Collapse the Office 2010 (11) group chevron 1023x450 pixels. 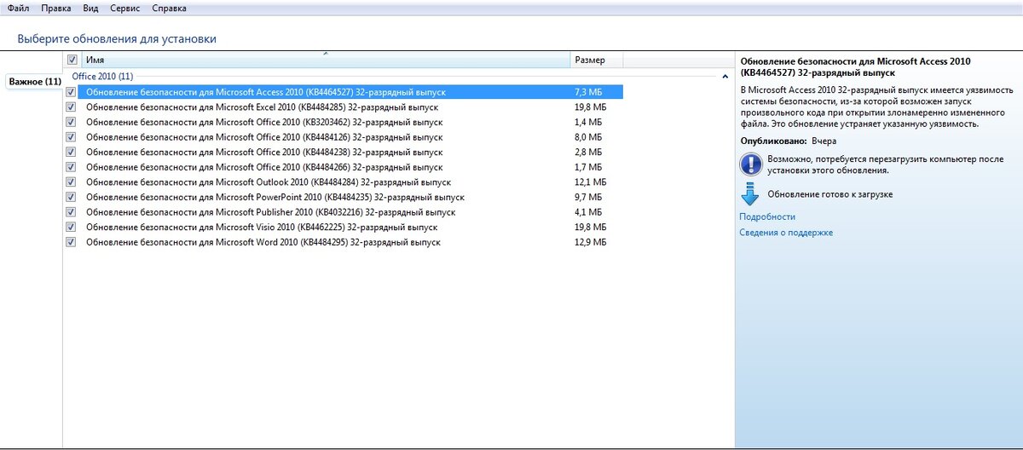(x=725, y=77)
